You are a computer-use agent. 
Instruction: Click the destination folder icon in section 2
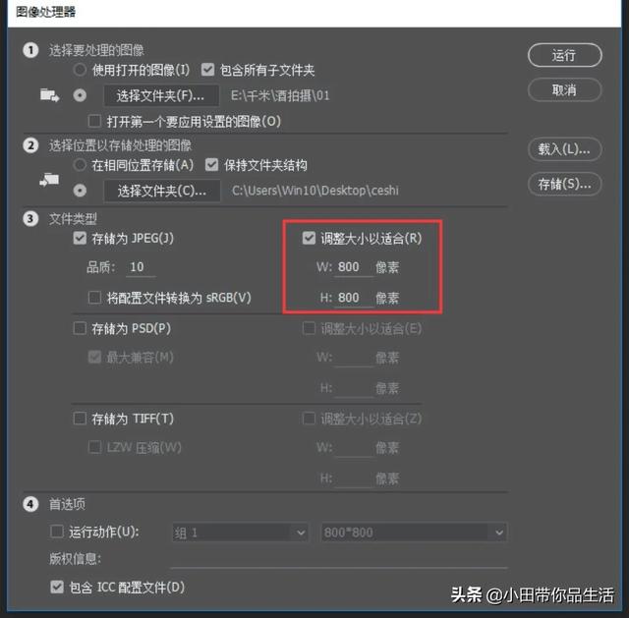pos(49,180)
